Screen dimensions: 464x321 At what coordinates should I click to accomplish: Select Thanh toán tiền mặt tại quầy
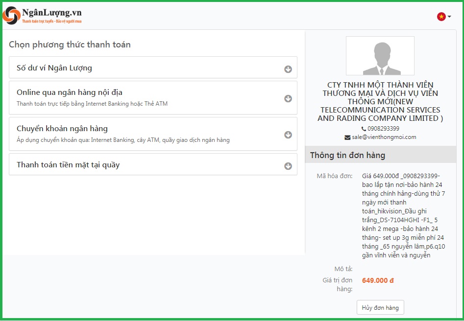coord(68,165)
